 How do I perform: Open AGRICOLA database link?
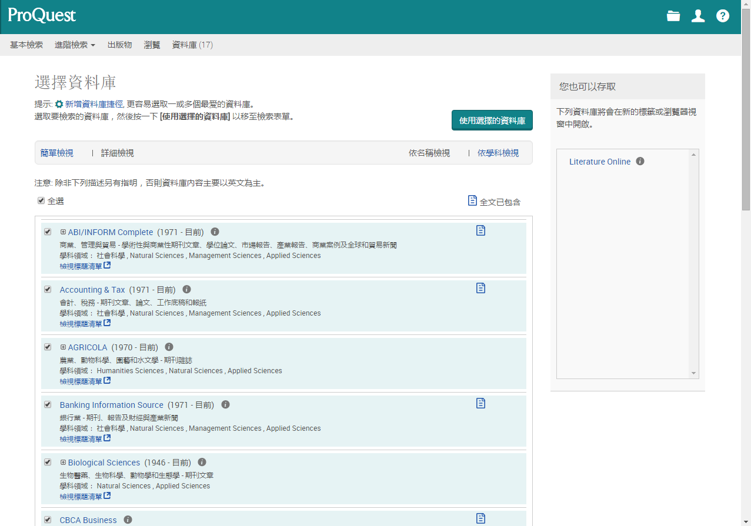88,347
